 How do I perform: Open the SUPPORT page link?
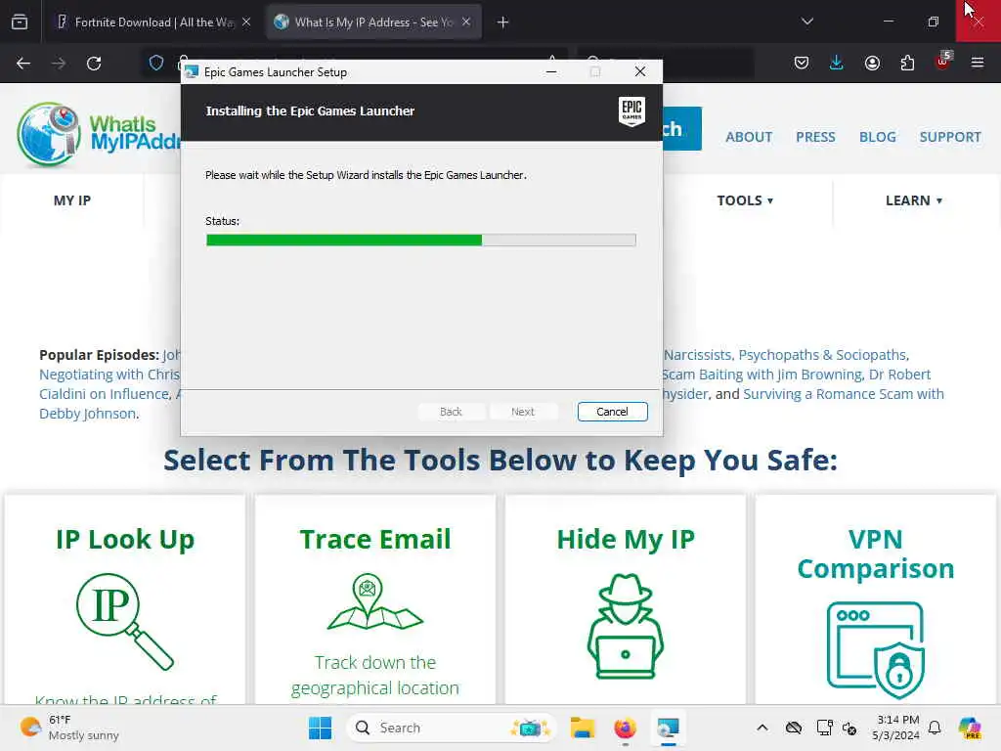click(x=950, y=137)
